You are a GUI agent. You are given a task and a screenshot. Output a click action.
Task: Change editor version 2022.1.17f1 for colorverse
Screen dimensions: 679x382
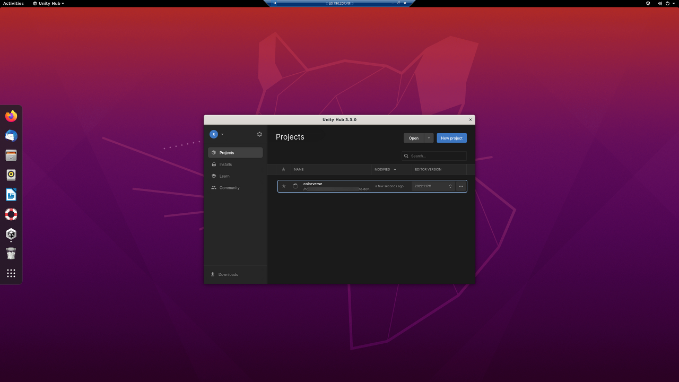433,186
